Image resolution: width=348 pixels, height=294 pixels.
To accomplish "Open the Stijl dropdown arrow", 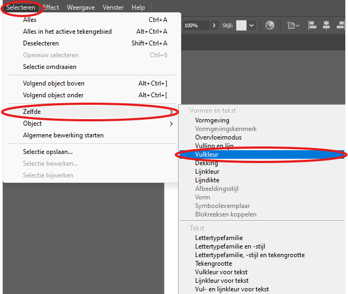I will pos(251,25).
